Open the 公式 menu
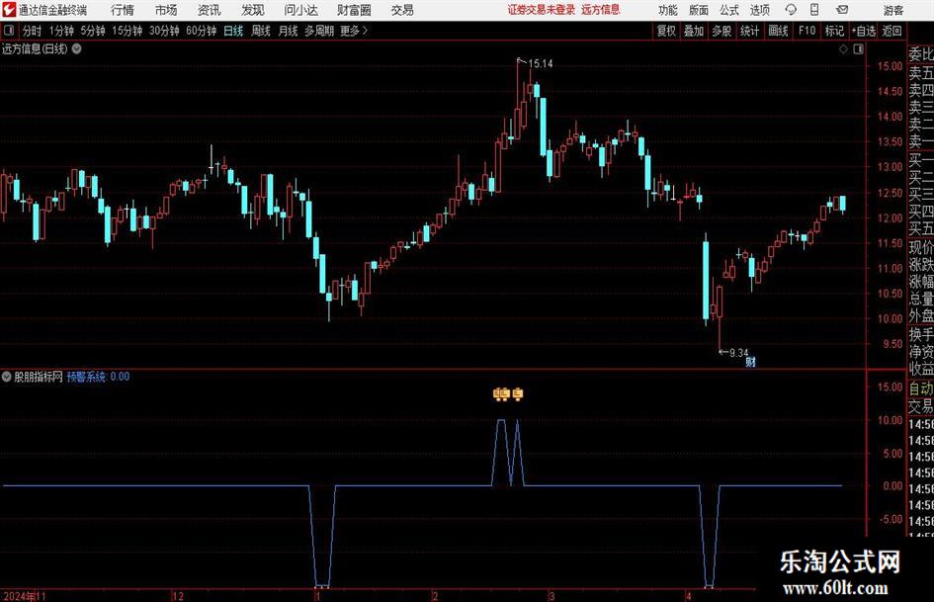 tap(729, 10)
